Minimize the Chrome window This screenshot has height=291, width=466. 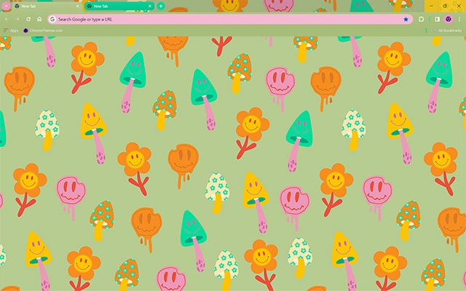(x=431, y=6)
